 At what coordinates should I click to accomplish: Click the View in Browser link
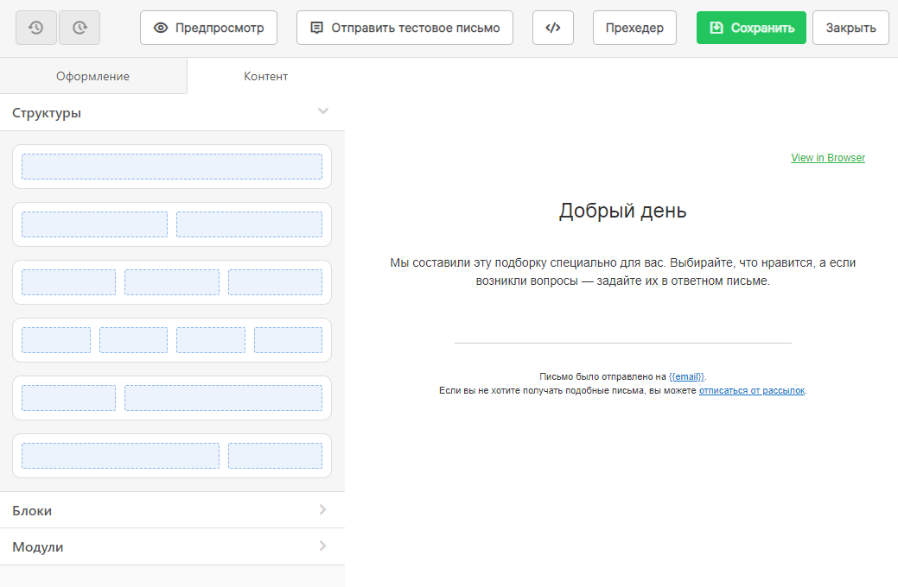(827, 157)
